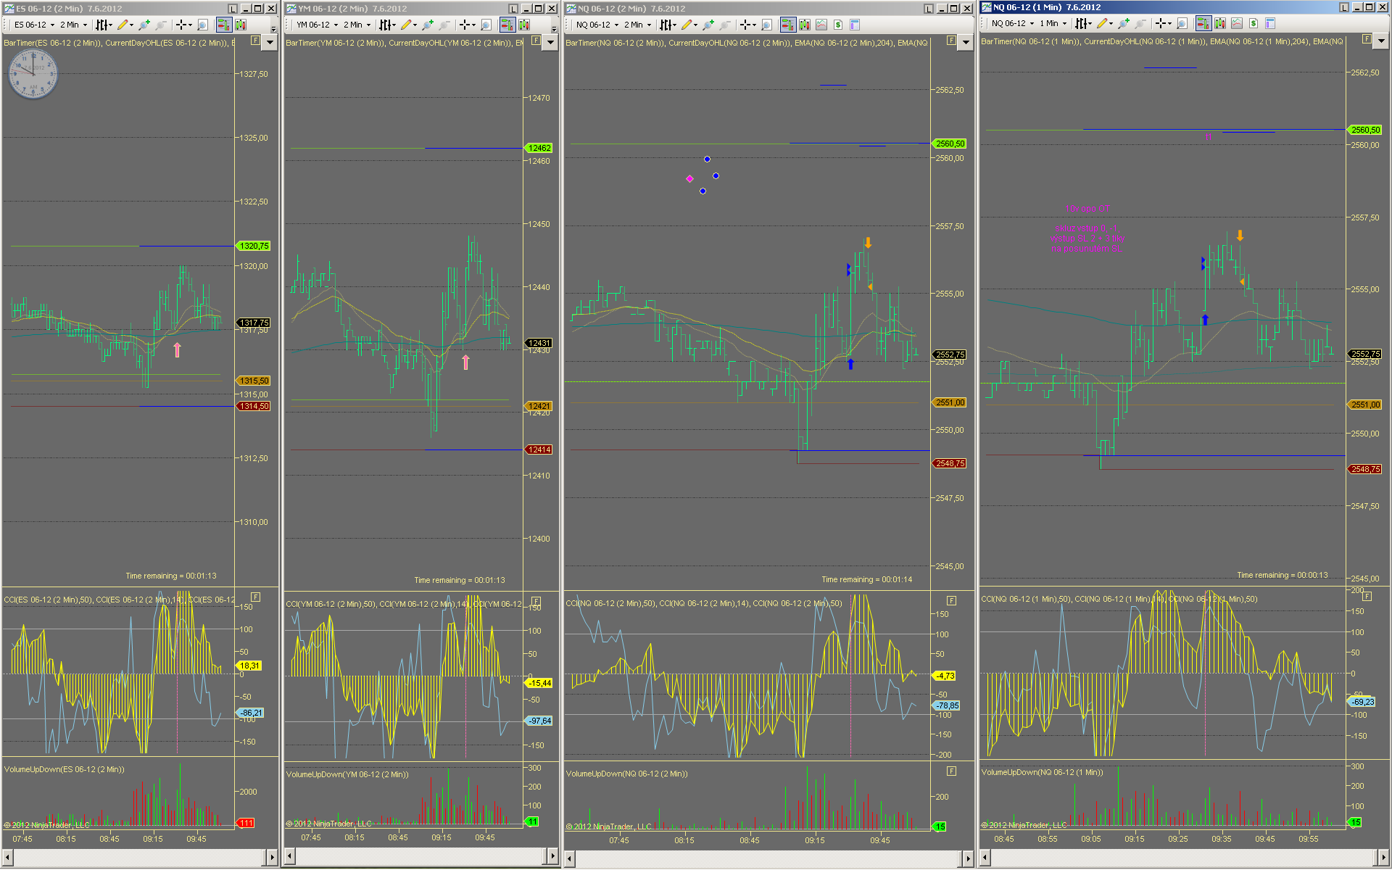Viewport: 1392px width, 870px height.
Task: Click F button on ES CCI panel
Action: tap(255, 597)
